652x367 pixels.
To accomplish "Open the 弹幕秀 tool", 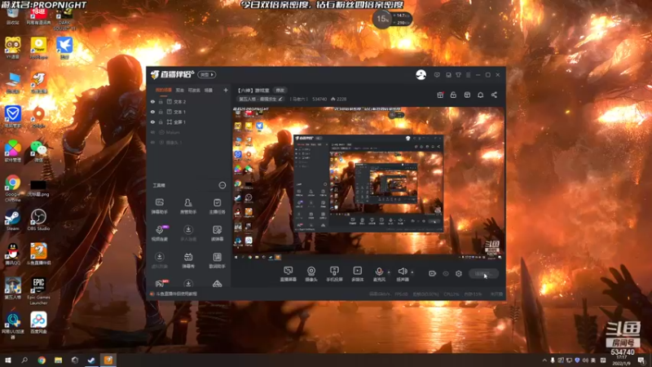I will [x=188, y=260].
